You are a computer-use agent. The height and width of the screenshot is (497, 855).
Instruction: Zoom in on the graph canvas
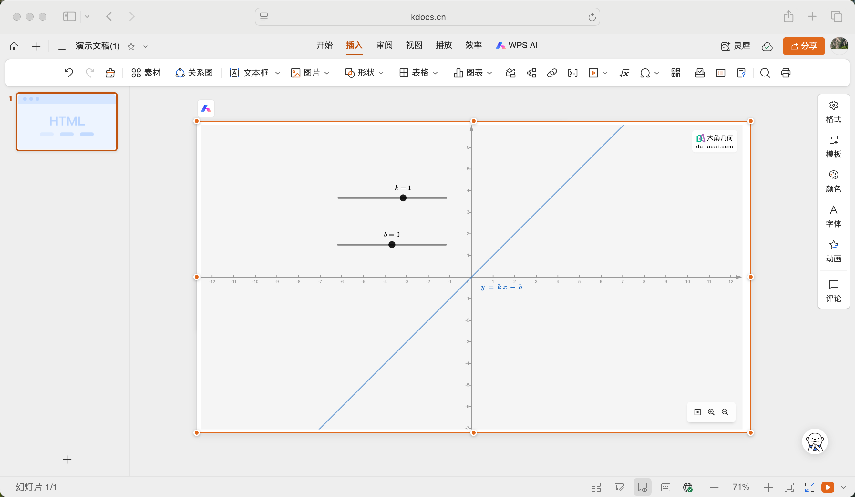tap(711, 412)
